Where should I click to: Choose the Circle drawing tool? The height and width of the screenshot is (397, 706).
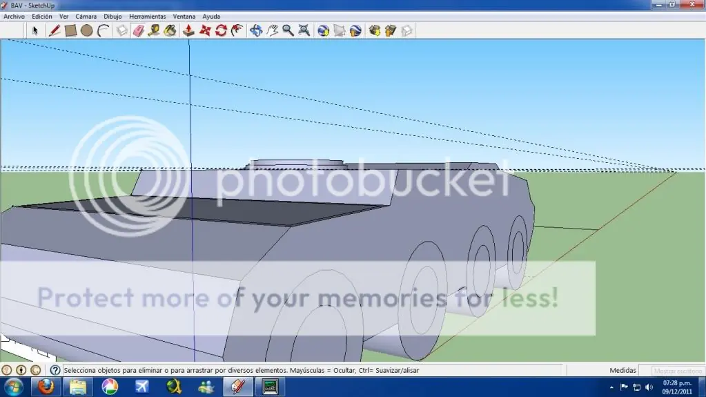click(x=86, y=30)
